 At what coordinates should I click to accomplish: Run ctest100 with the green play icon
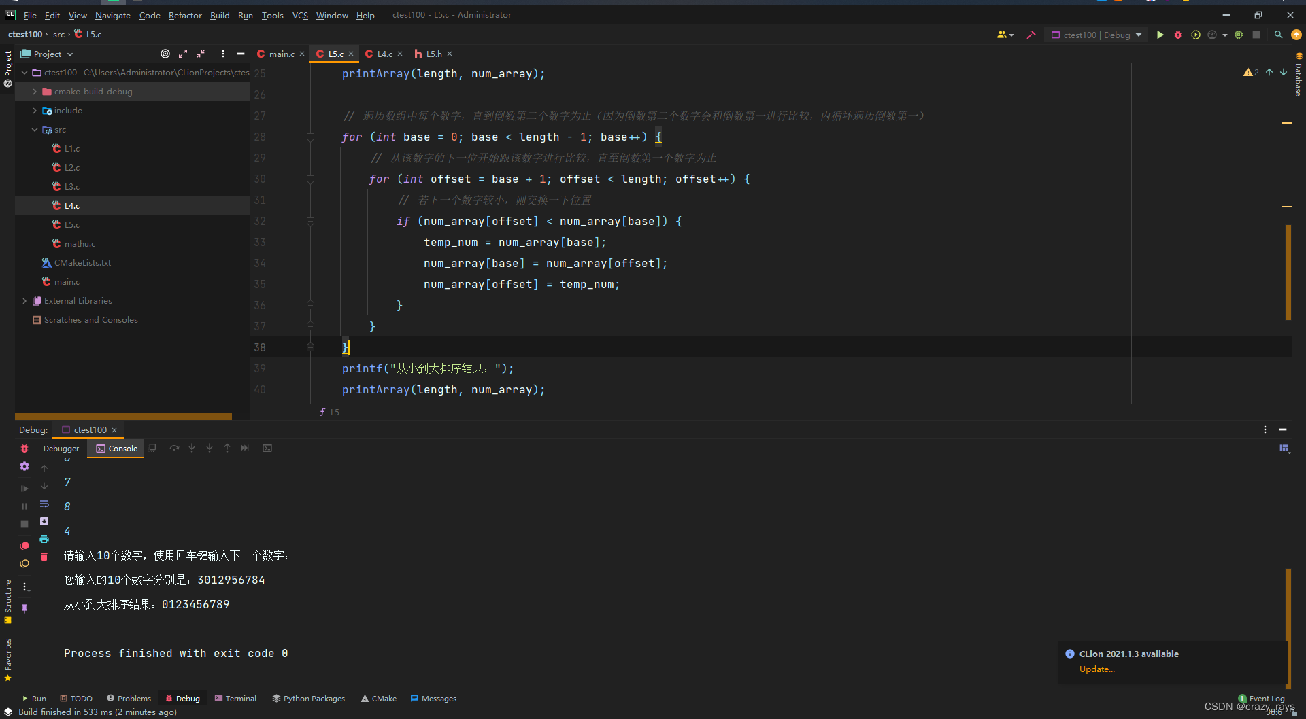(1160, 35)
